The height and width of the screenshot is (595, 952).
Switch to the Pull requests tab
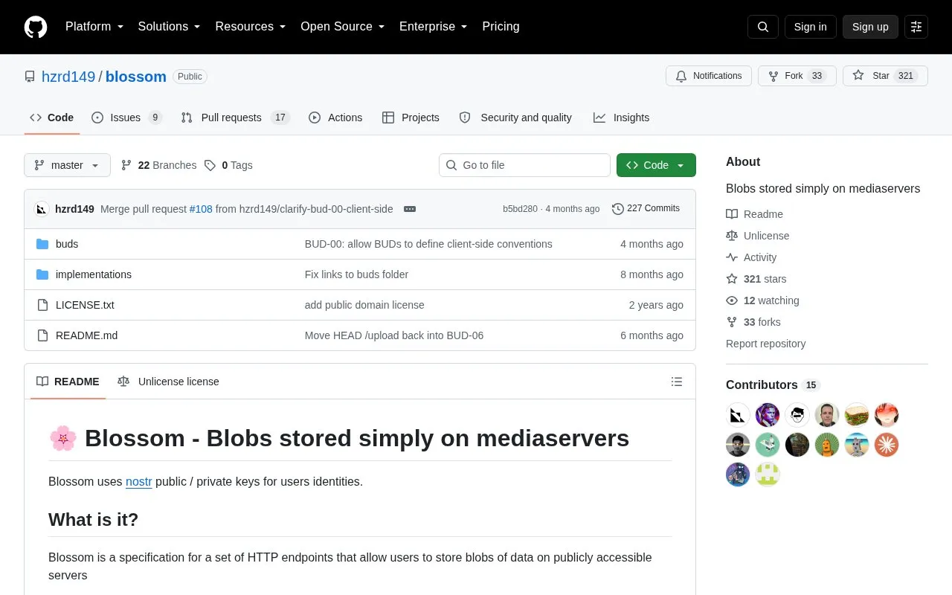235,118
